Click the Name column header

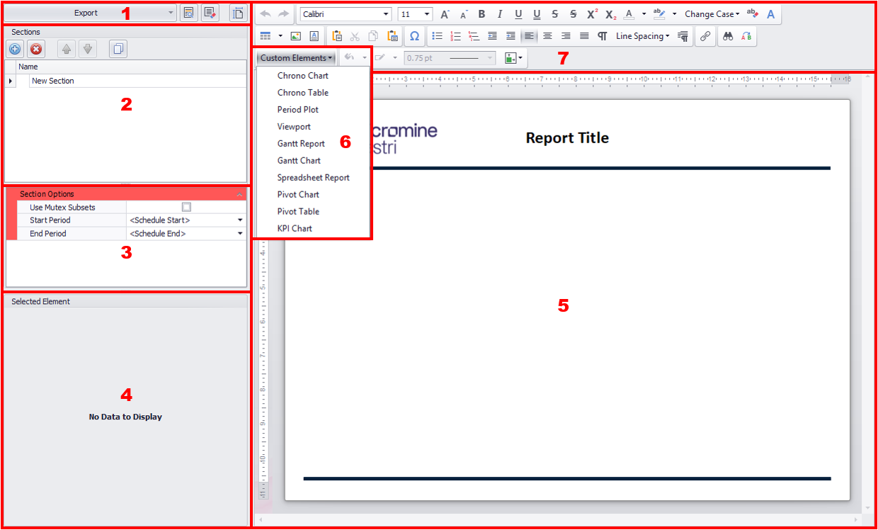click(x=131, y=67)
